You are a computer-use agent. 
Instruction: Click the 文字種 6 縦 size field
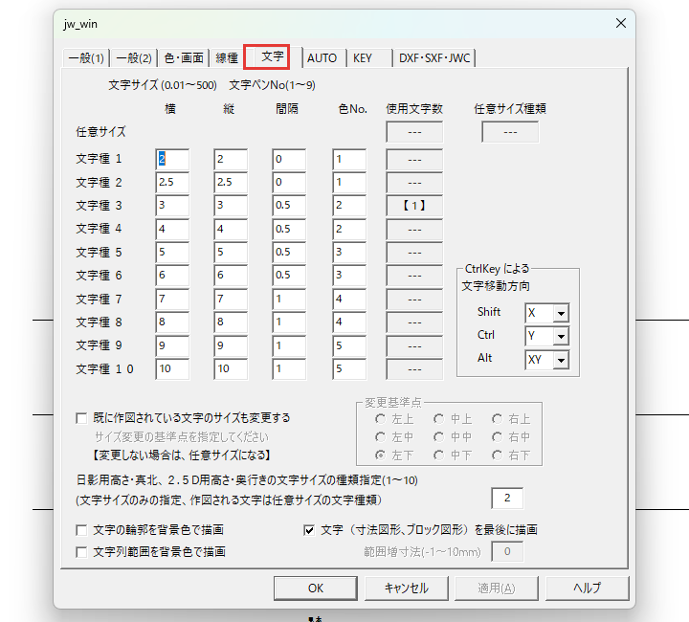click(x=231, y=276)
